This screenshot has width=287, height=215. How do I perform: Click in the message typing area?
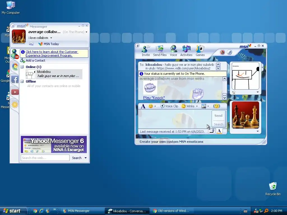click(x=174, y=119)
